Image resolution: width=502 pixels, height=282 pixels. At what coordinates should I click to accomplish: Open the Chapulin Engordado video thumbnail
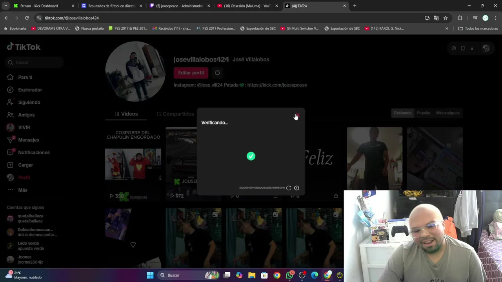pyautogui.click(x=133, y=164)
